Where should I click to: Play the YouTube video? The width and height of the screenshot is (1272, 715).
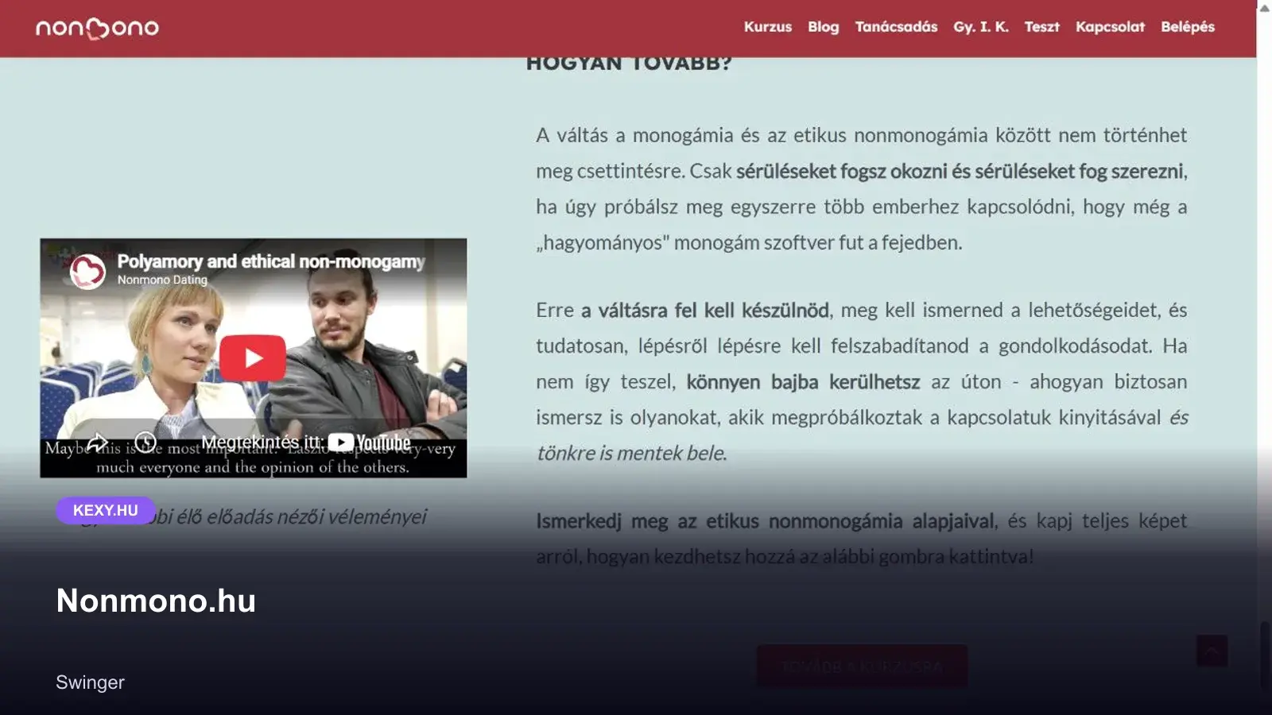(253, 358)
